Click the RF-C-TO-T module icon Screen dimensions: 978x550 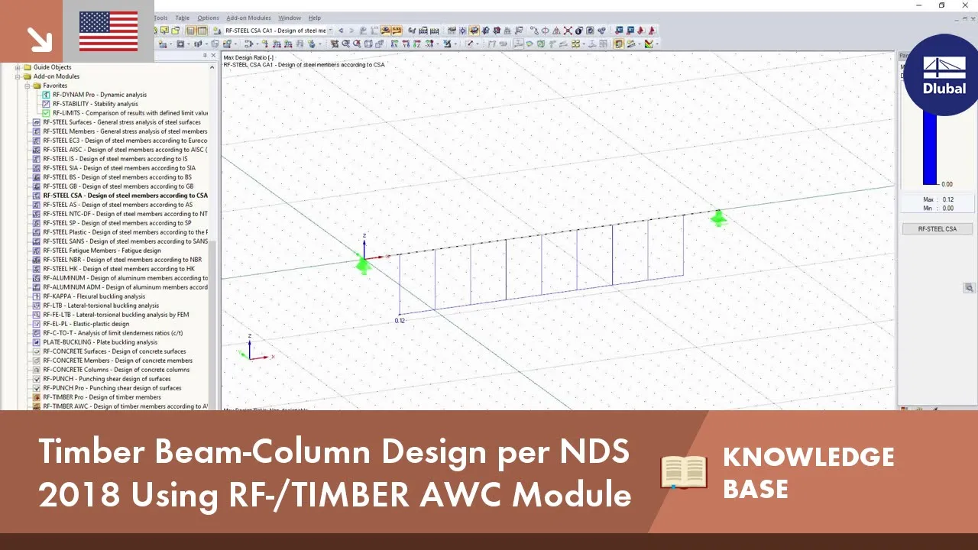pyautogui.click(x=37, y=333)
